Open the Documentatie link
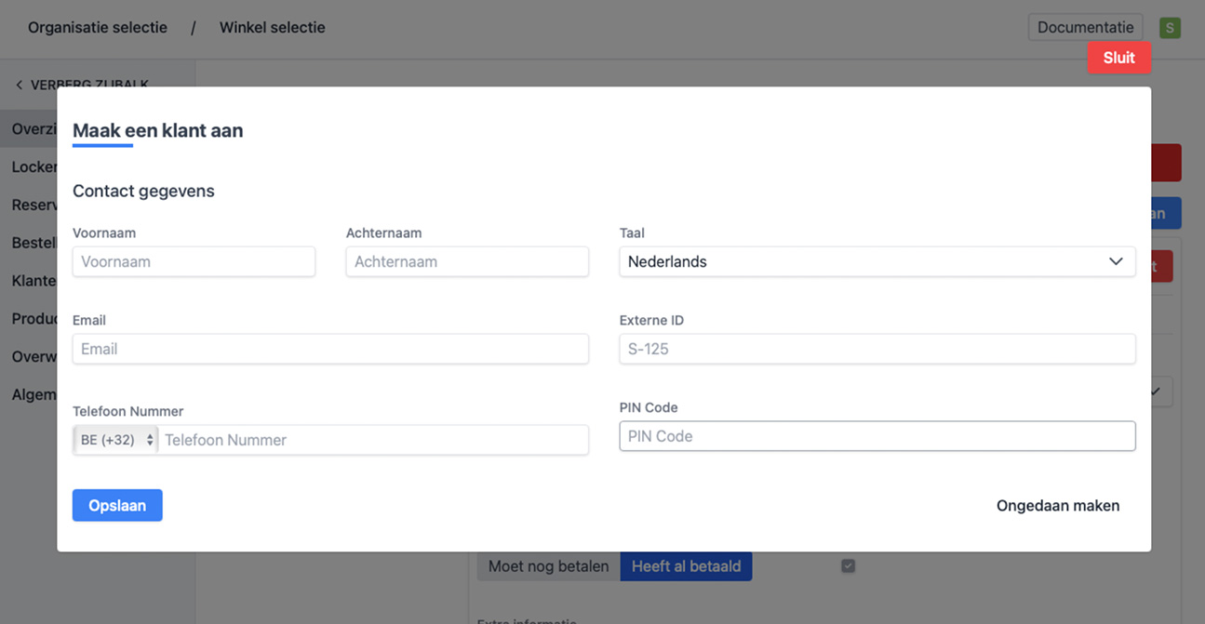 (1085, 27)
